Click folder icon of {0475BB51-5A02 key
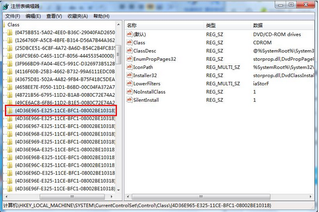The image size is (319, 212). (9, 32)
